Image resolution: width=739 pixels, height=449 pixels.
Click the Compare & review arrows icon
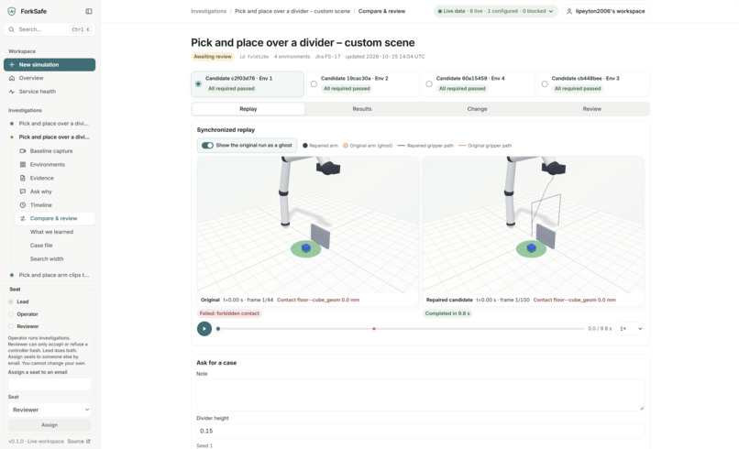23,219
